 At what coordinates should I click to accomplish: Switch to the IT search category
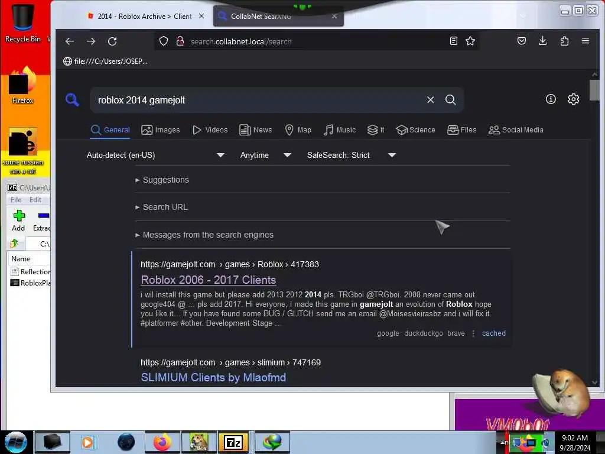pos(376,130)
